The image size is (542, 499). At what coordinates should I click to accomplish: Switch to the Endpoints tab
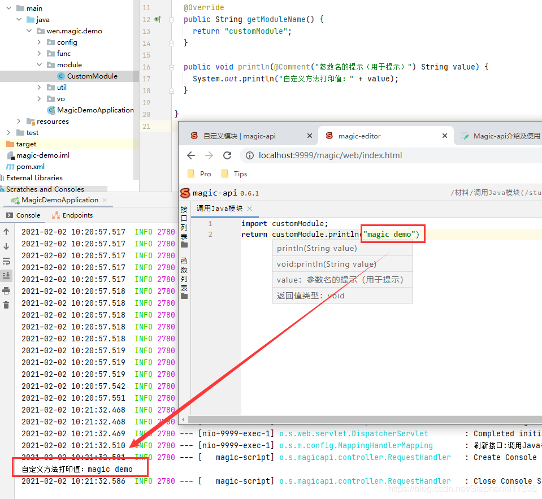(72, 215)
